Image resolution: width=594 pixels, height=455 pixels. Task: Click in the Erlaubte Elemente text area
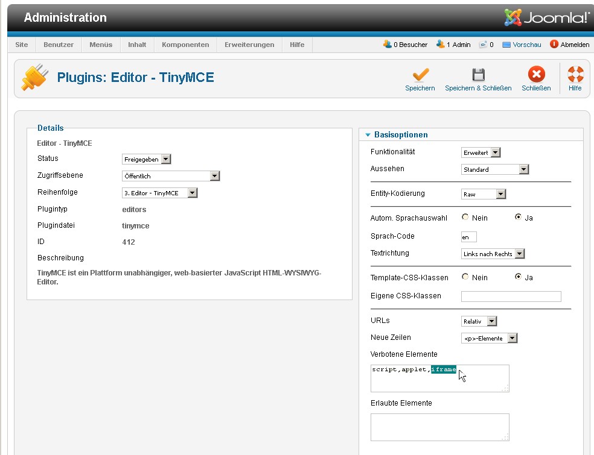[x=439, y=427]
